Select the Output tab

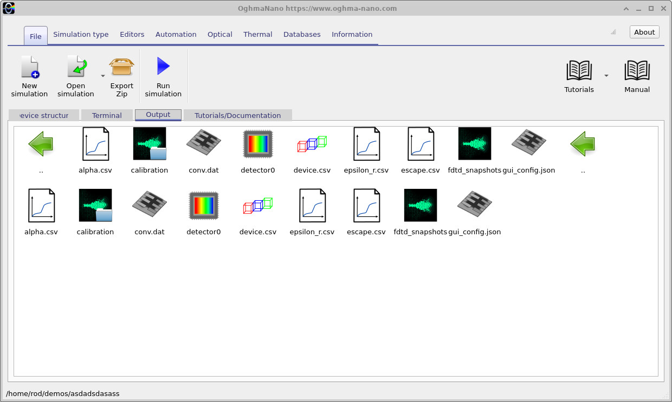point(158,115)
